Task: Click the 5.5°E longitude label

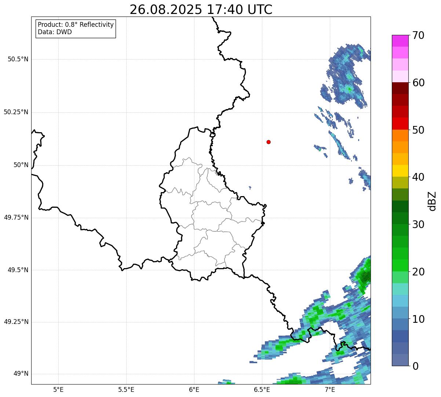Action: click(126, 389)
